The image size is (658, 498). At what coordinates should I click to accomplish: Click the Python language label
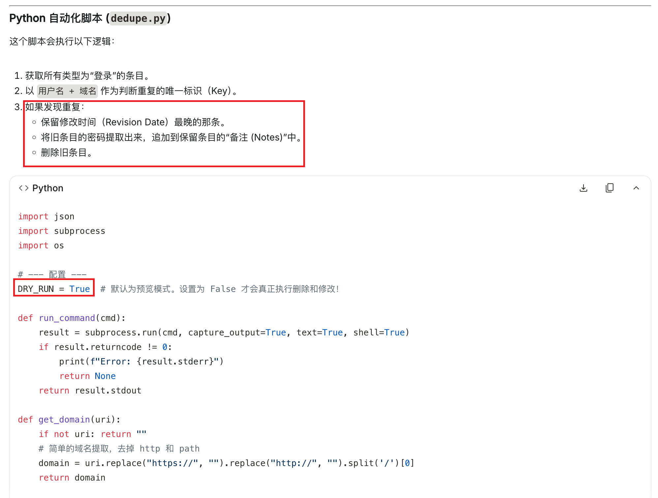pos(48,188)
